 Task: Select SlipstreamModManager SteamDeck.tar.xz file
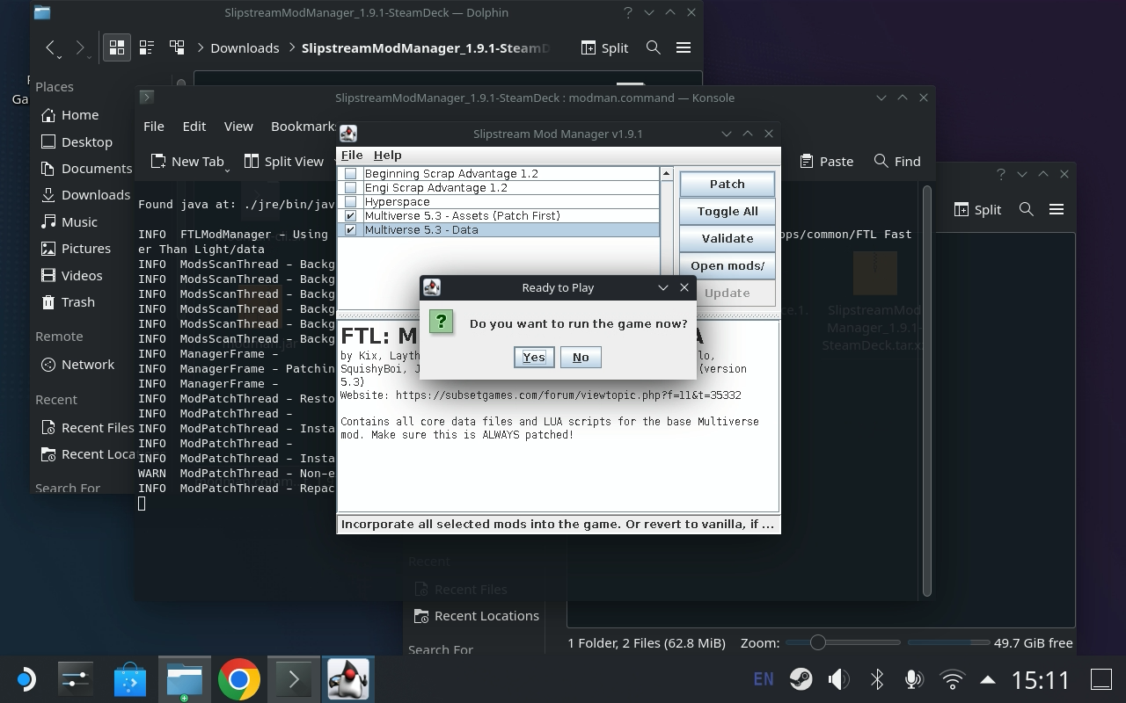pyautogui.click(x=874, y=301)
